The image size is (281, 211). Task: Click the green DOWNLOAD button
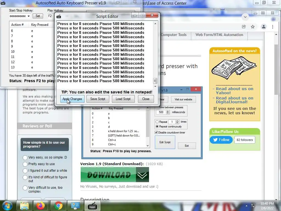[115, 174]
